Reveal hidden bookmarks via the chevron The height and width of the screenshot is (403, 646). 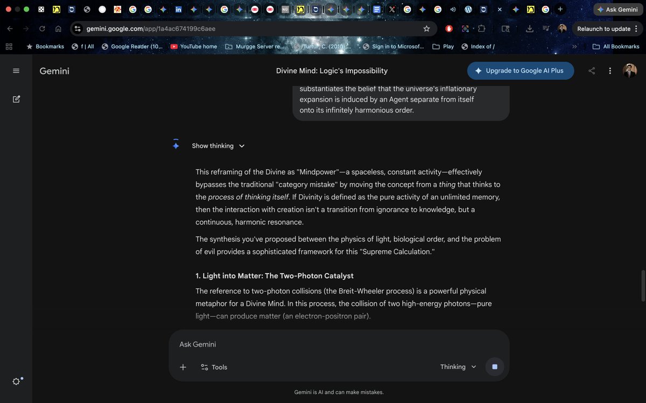pos(575,46)
